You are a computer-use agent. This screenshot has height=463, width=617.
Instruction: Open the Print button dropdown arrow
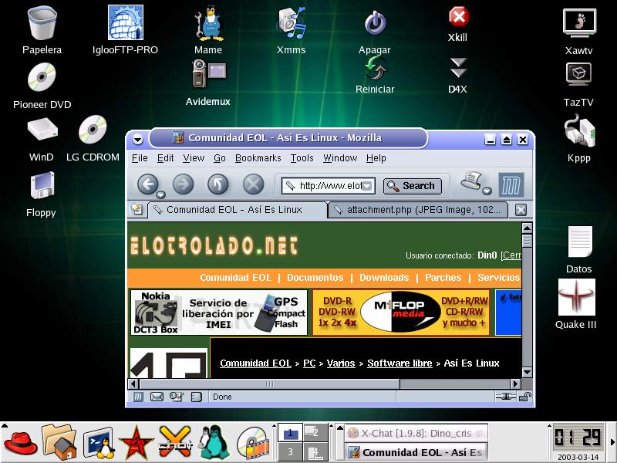(487, 191)
